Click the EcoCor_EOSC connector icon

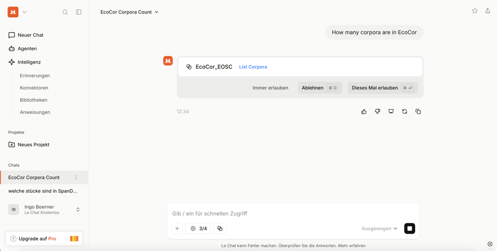(x=189, y=67)
